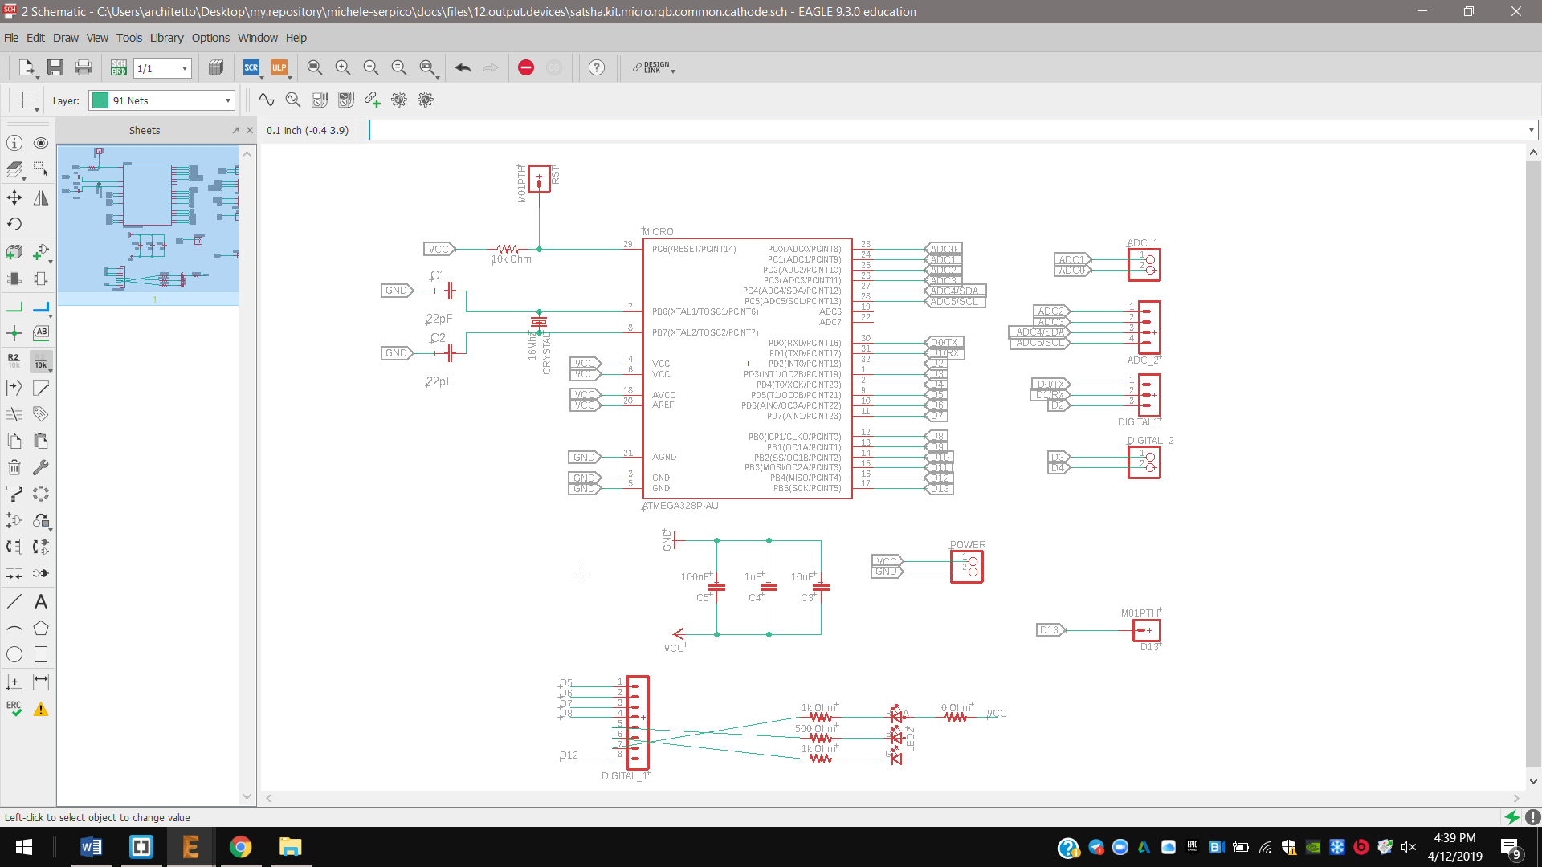Open the Tools menu
This screenshot has height=867, width=1542.
click(128, 38)
